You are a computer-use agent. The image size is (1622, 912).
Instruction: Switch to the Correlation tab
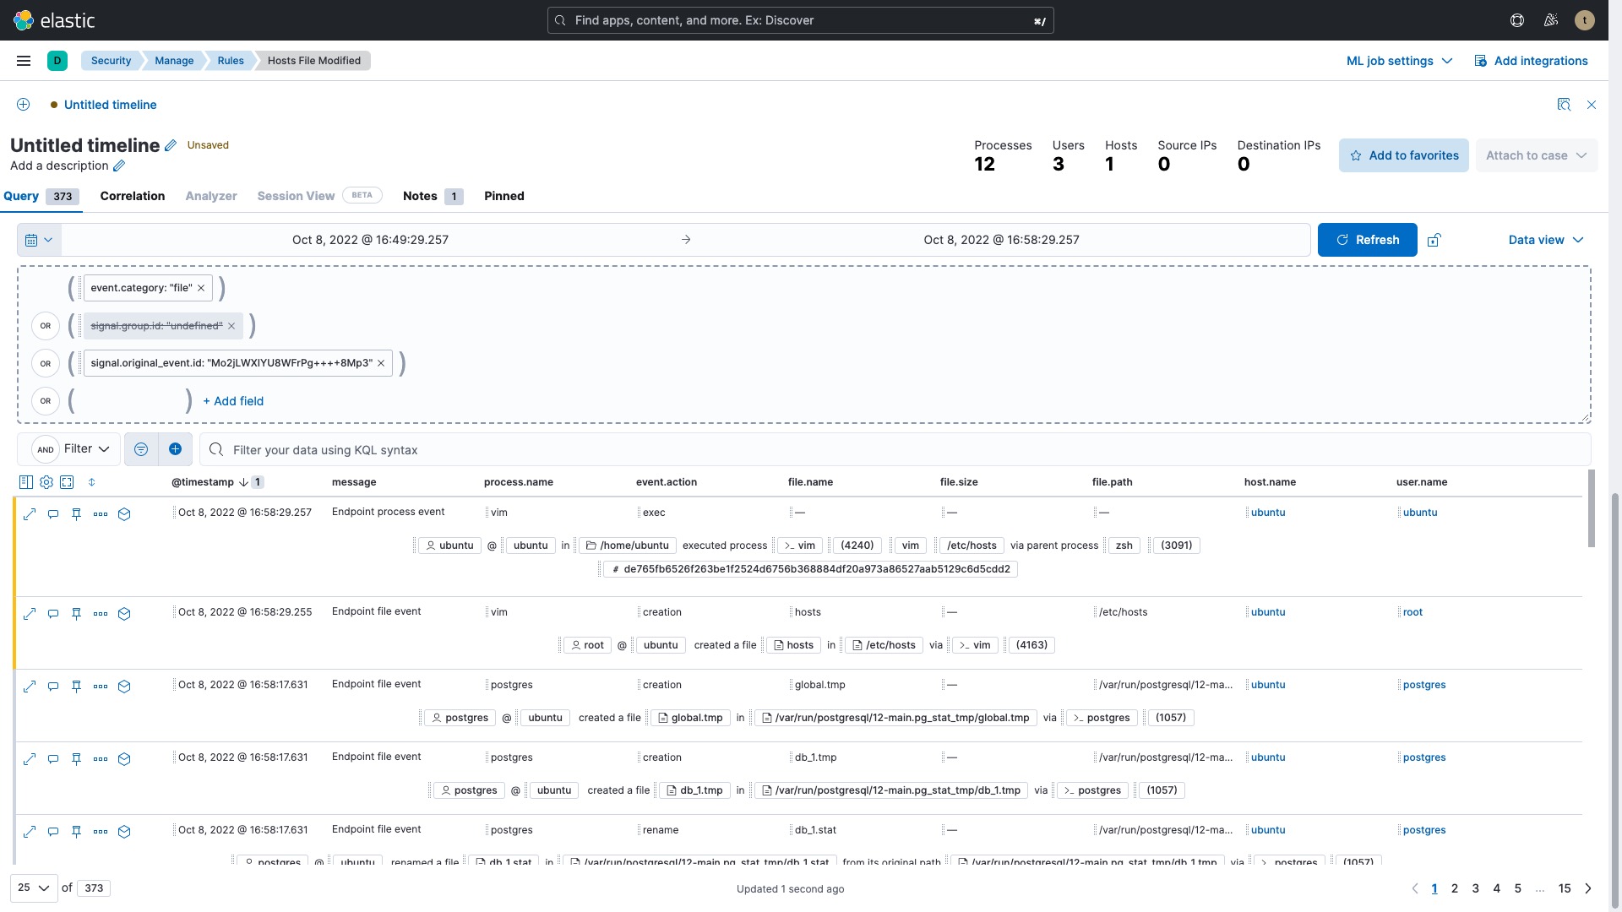pyautogui.click(x=133, y=196)
